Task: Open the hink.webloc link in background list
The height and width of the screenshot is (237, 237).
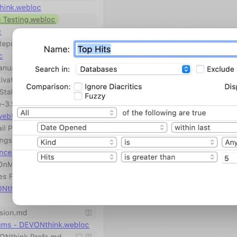Action: click(x=21, y=8)
